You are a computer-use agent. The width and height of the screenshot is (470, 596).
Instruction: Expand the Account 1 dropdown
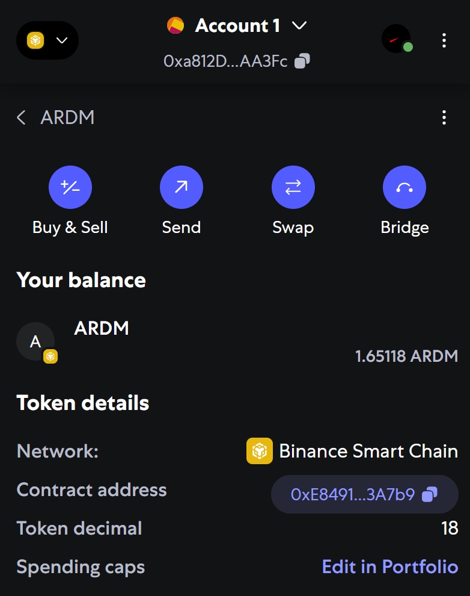coord(299,26)
